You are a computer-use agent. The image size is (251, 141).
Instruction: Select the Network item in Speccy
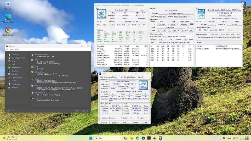click(14, 87)
